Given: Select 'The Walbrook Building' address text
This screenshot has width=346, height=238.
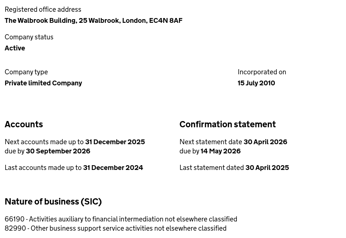Looking at the screenshot, I should pyautogui.click(x=41, y=21).
